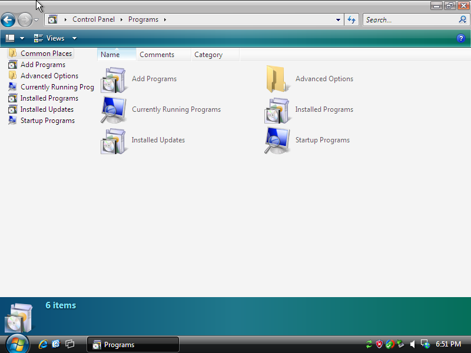Click the details pane Programs icon
471x353 pixels.
(19, 318)
